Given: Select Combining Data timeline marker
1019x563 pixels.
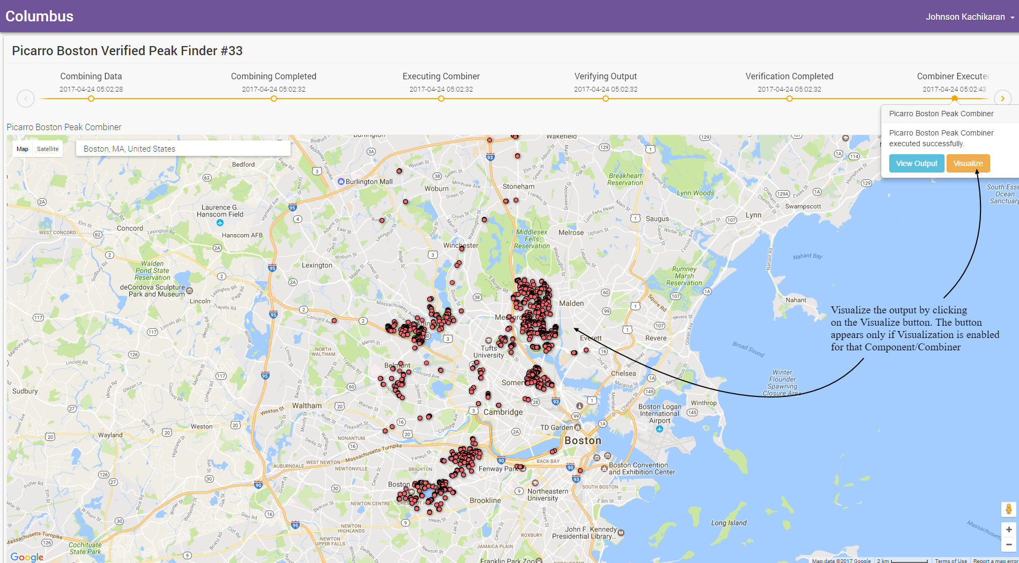Looking at the screenshot, I should pyautogui.click(x=91, y=99).
